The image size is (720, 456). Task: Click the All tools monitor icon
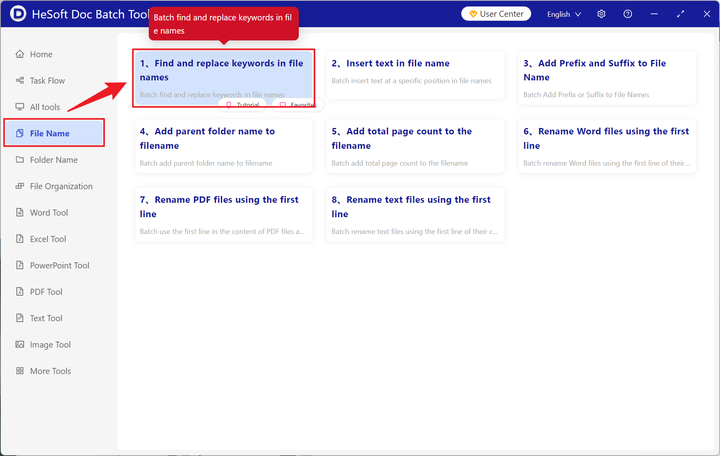point(20,106)
